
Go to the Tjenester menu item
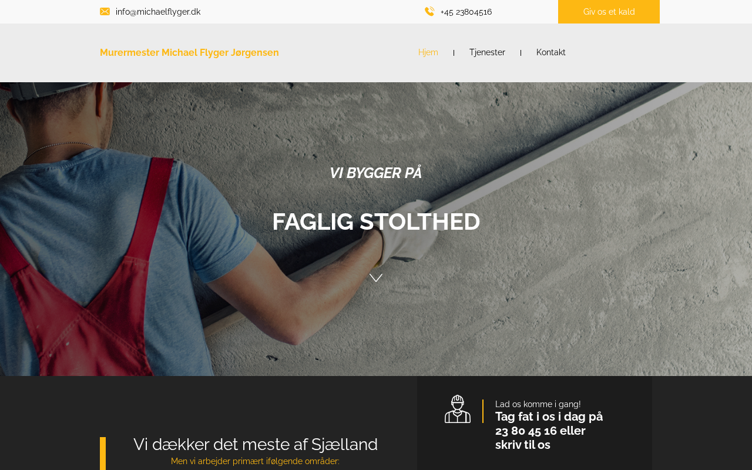(487, 52)
